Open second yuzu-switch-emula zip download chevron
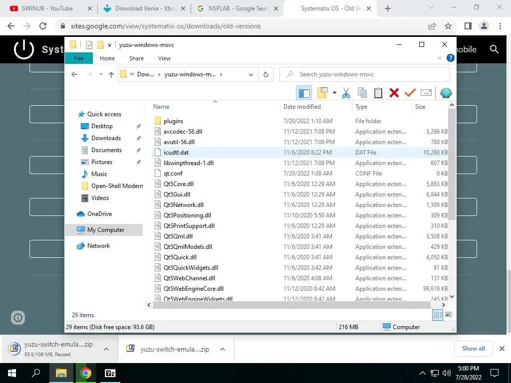Image resolution: width=511 pixels, height=383 pixels. point(223,349)
